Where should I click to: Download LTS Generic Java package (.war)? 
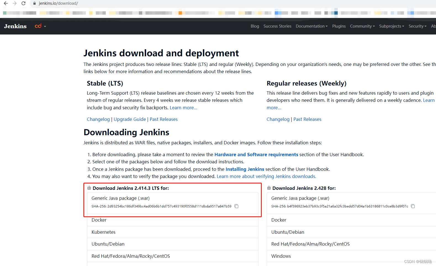(121, 198)
